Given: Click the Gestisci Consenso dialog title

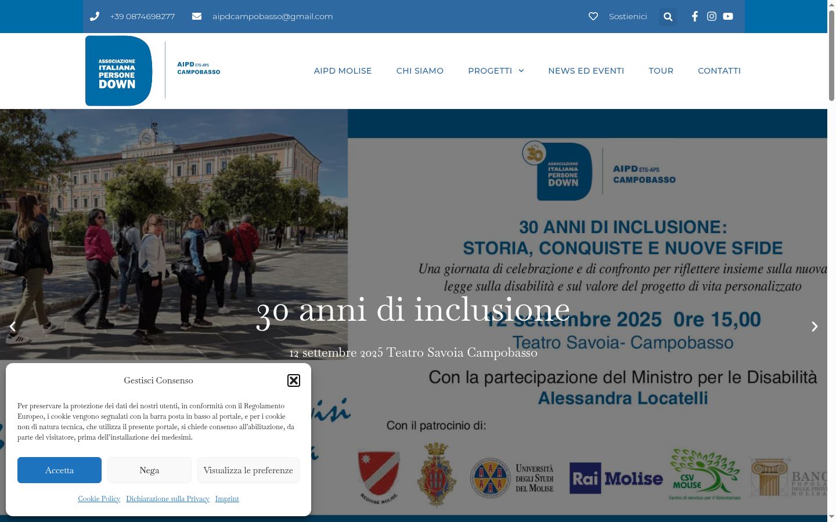Looking at the screenshot, I should [158, 380].
